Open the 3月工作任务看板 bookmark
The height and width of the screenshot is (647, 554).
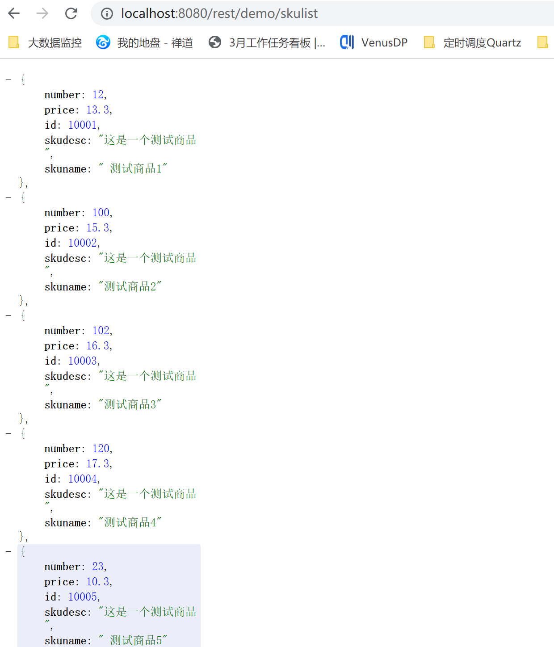pos(267,42)
